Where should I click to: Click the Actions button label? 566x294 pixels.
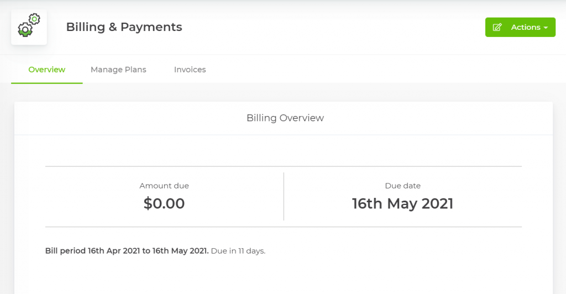(525, 27)
